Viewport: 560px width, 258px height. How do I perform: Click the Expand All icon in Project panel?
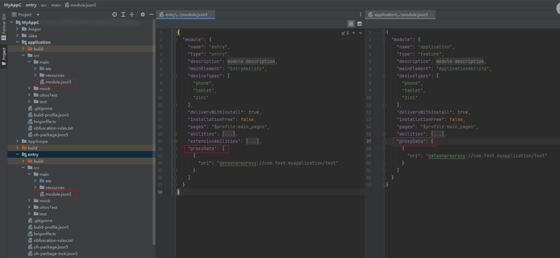[x=123, y=14]
